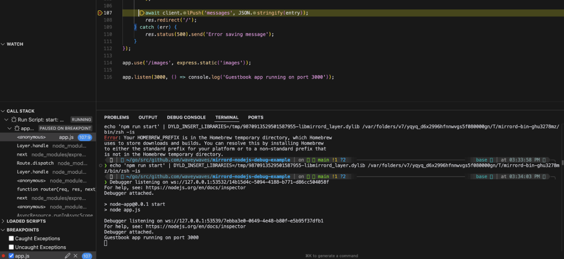Collapse the WATCH section
The height and width of the screenshot is (259, 564).
3,44
